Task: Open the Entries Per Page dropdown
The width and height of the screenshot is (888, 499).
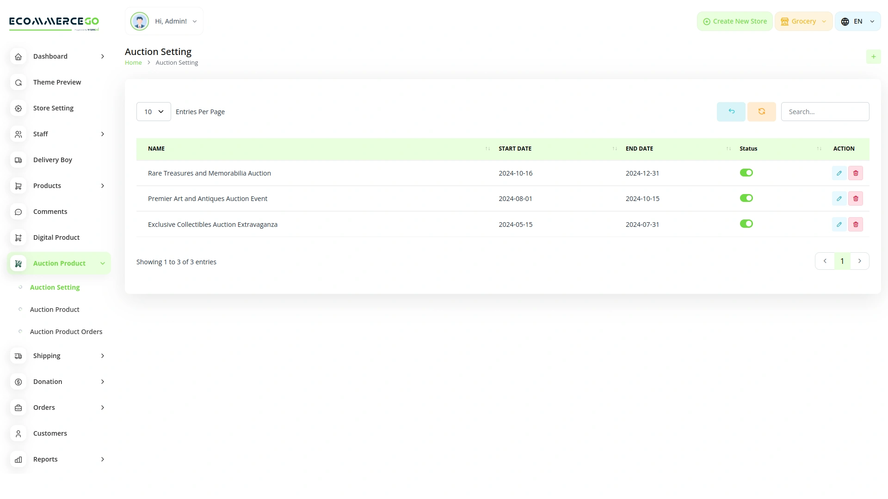Action: 153,111
